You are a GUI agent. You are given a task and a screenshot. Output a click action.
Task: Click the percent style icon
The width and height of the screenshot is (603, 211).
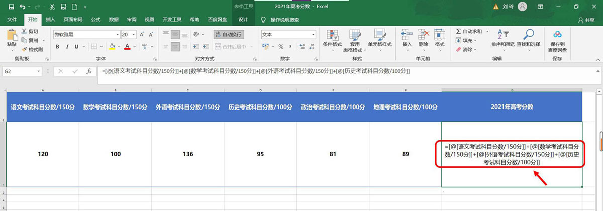(x=281, y=47)
